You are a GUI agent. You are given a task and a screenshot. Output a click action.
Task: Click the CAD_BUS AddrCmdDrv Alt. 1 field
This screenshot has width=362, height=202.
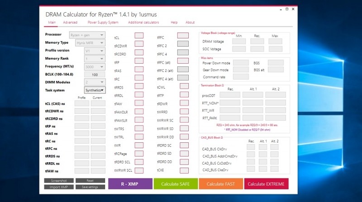point(263,154)
